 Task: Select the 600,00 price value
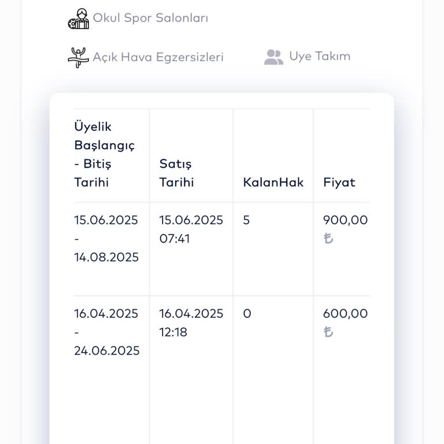point(345,314)
